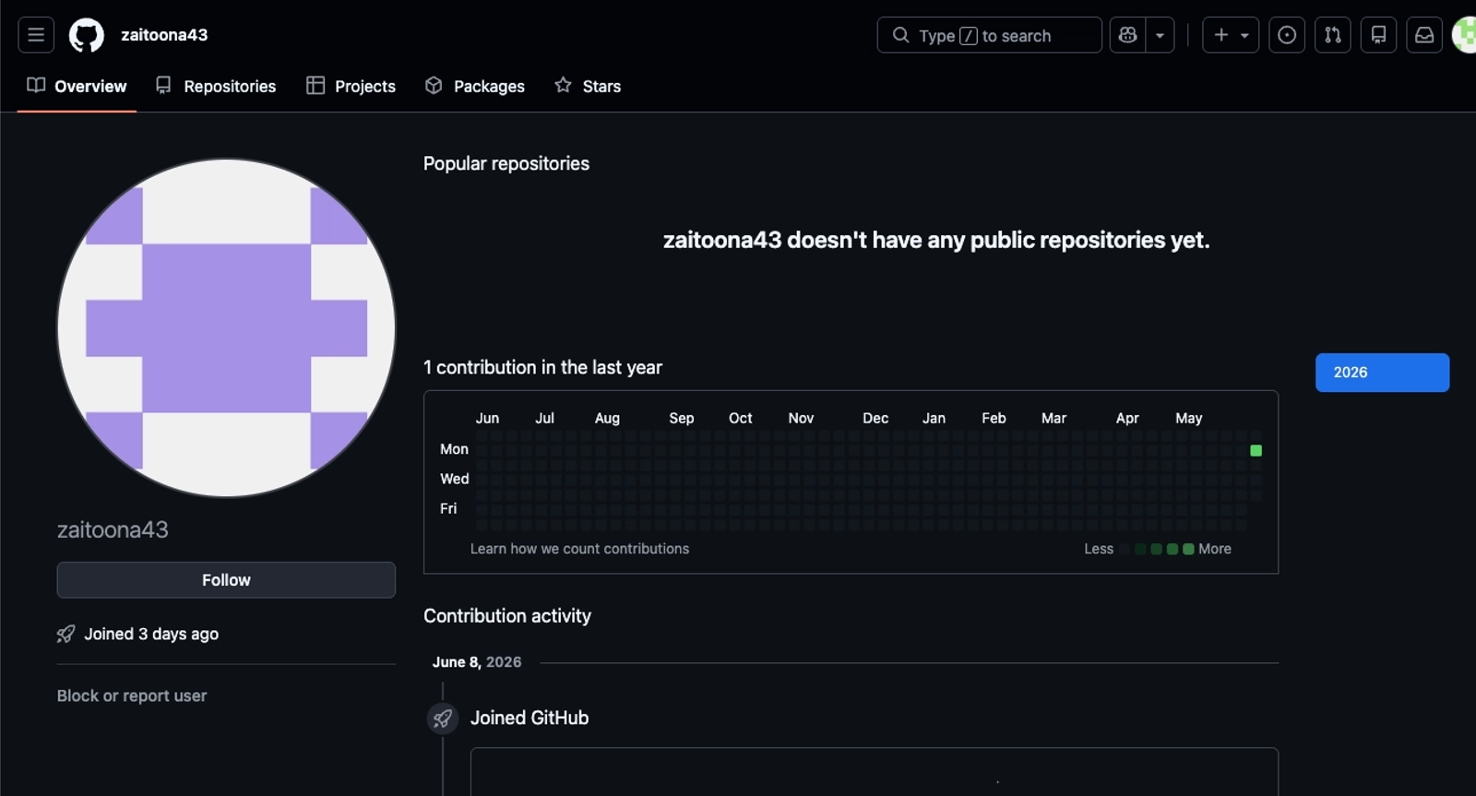Click the 'Contribution activity' heading
Viewport: 1476px width, 796px height.
point(507,616)
